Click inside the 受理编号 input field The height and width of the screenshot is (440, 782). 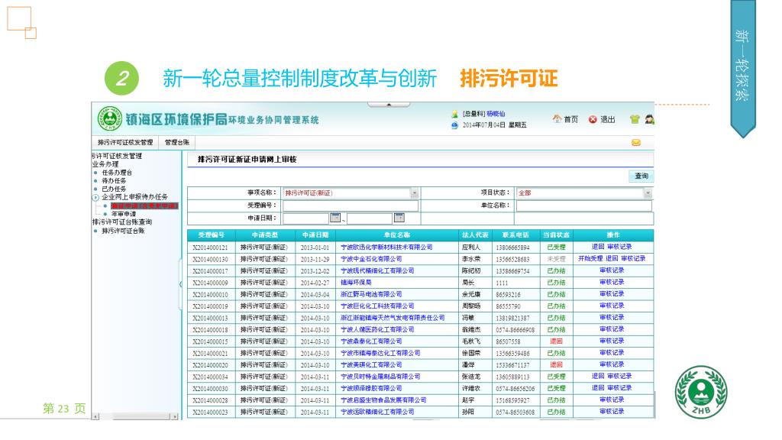click(351, 205)
